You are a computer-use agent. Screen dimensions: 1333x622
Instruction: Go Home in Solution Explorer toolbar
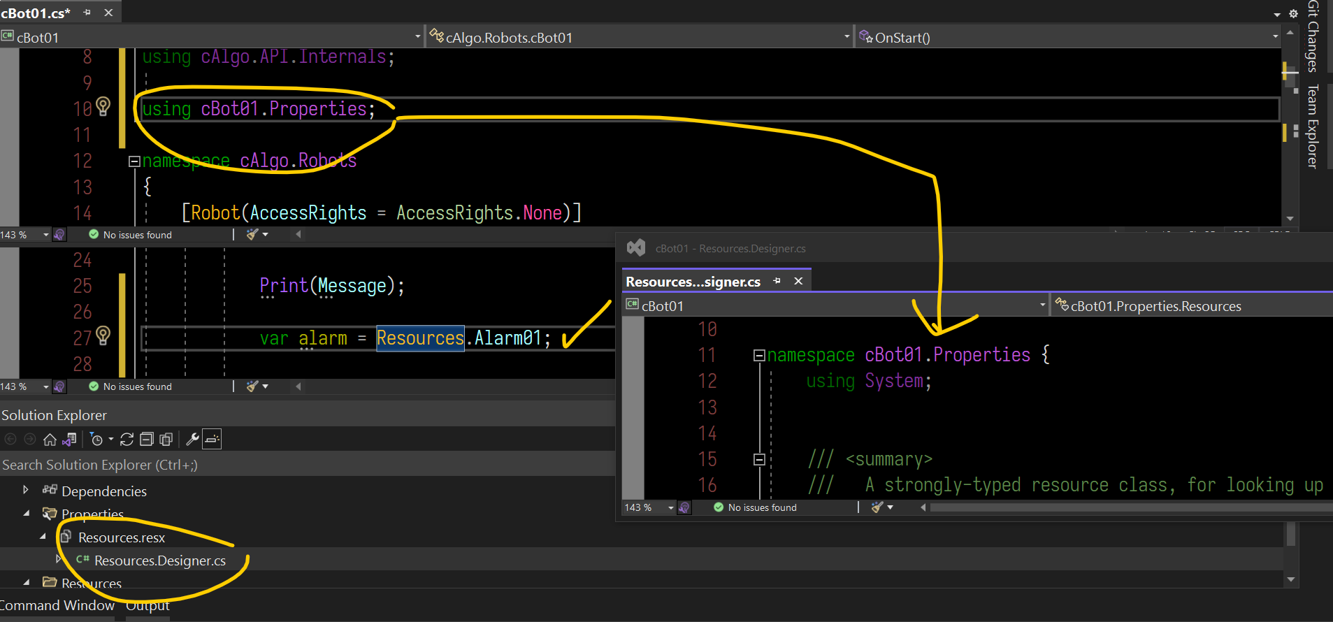[x=50, y=440]
